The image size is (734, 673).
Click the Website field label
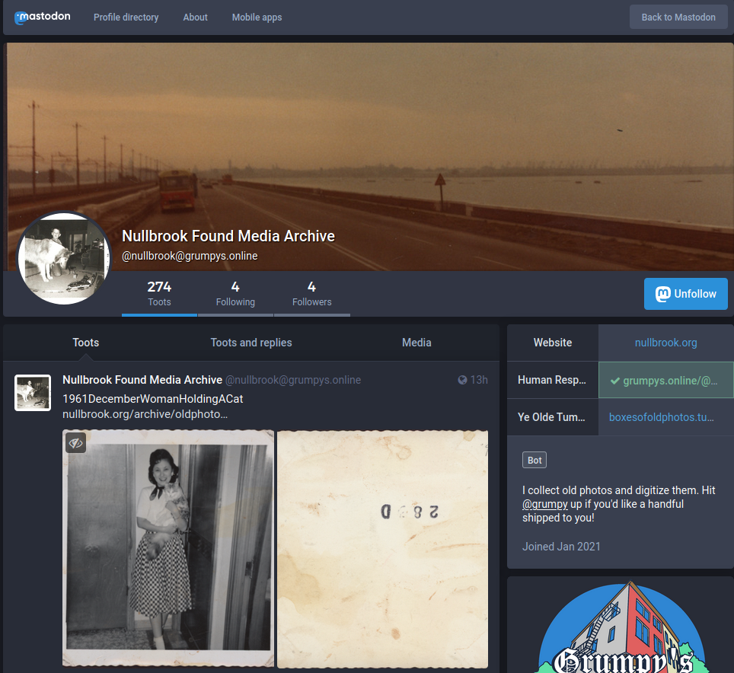[553, 343]
